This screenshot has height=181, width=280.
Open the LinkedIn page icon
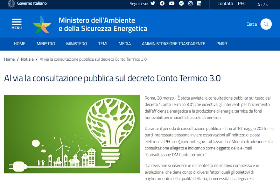coord(199,4)
